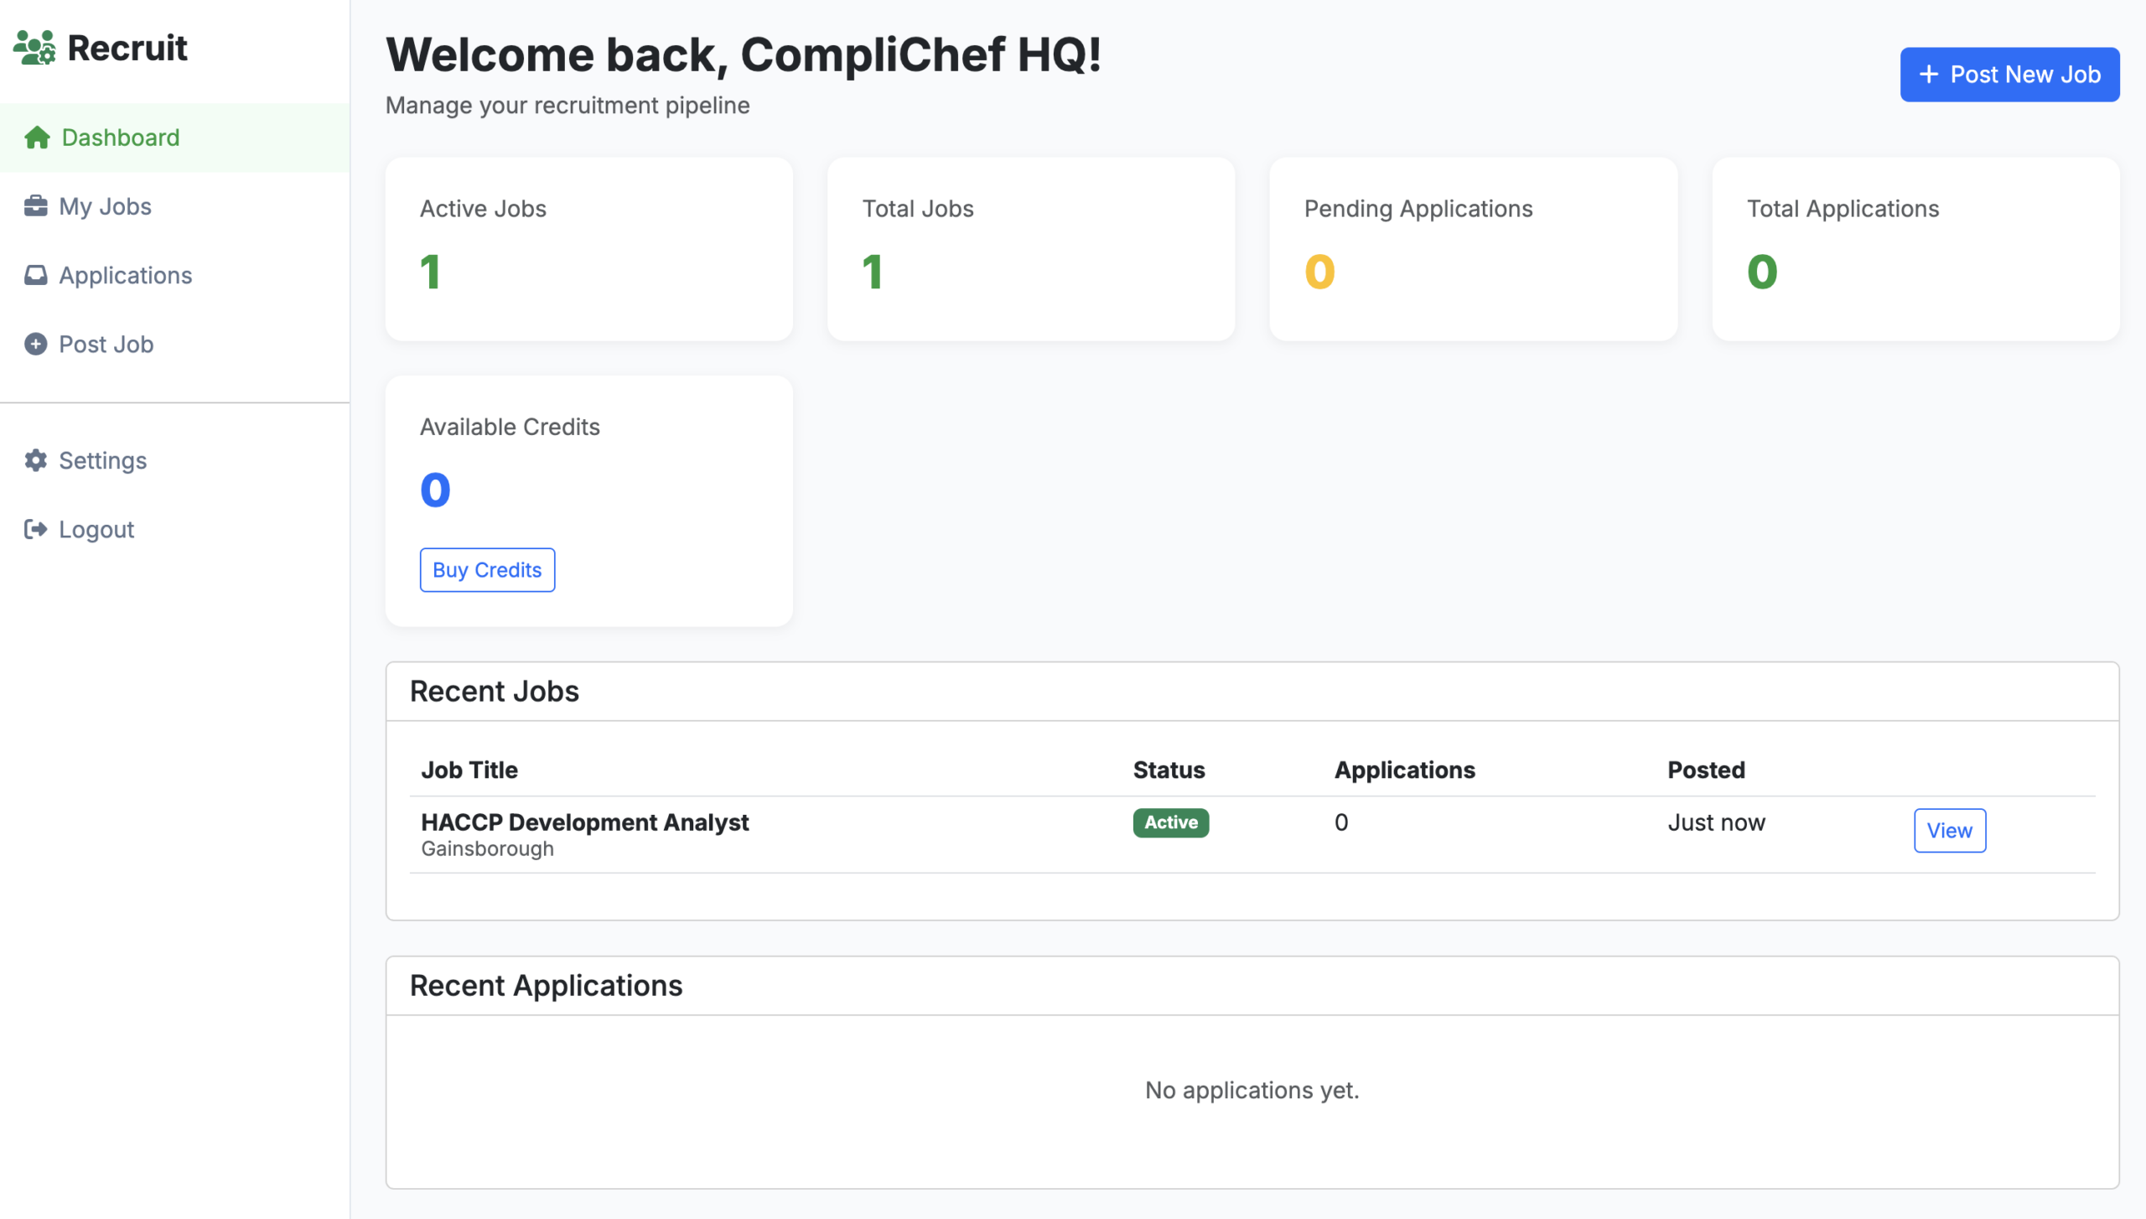This screenshot has width=2146, height=1219.
Task: Click the Post Job plus-circle icon
Action: pos(36,344)
